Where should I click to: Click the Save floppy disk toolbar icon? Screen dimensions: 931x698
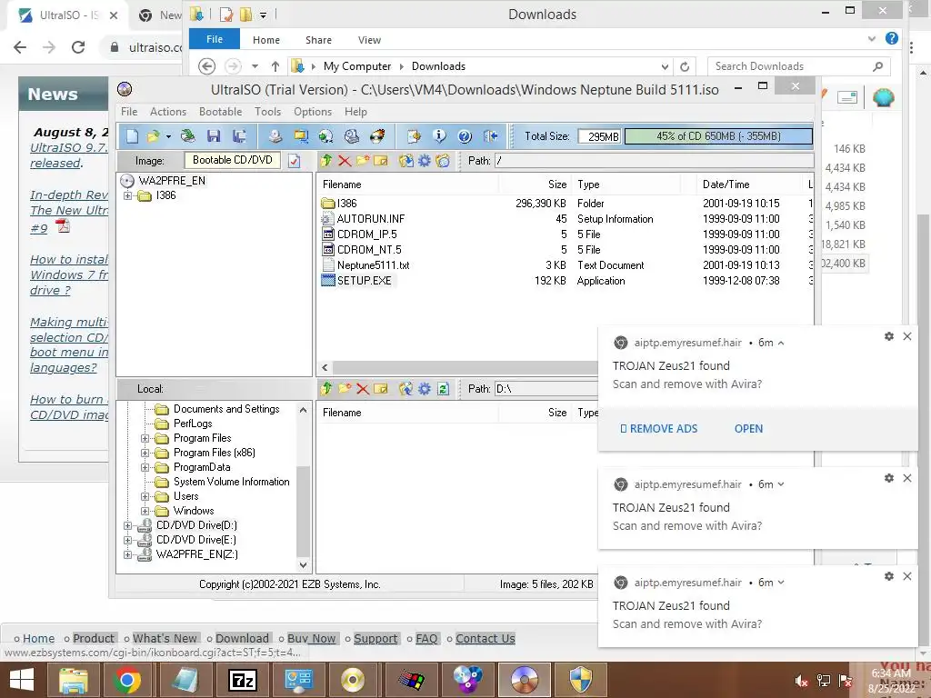click(x=214, y=136)
